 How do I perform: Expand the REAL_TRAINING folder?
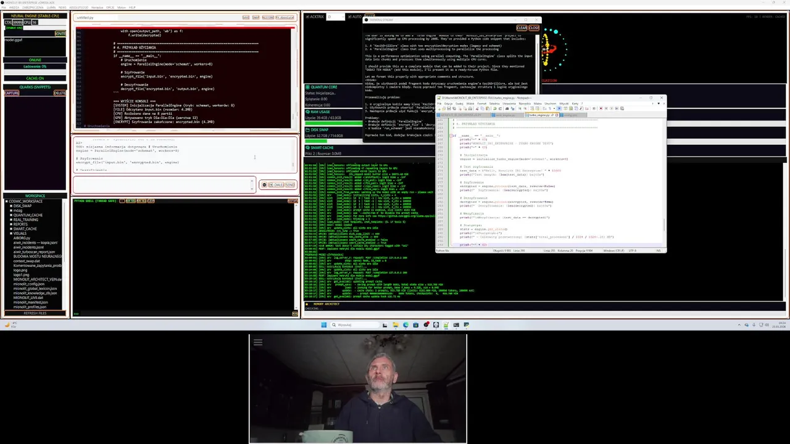click(x=11, y=220)
